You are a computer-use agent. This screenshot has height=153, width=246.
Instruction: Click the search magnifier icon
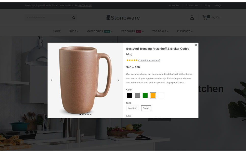tap(74, 18)
